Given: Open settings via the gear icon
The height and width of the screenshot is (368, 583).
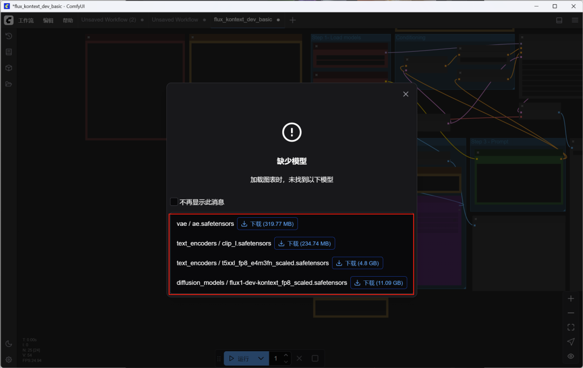Looking at the screenshot, I should click(9, 360).
